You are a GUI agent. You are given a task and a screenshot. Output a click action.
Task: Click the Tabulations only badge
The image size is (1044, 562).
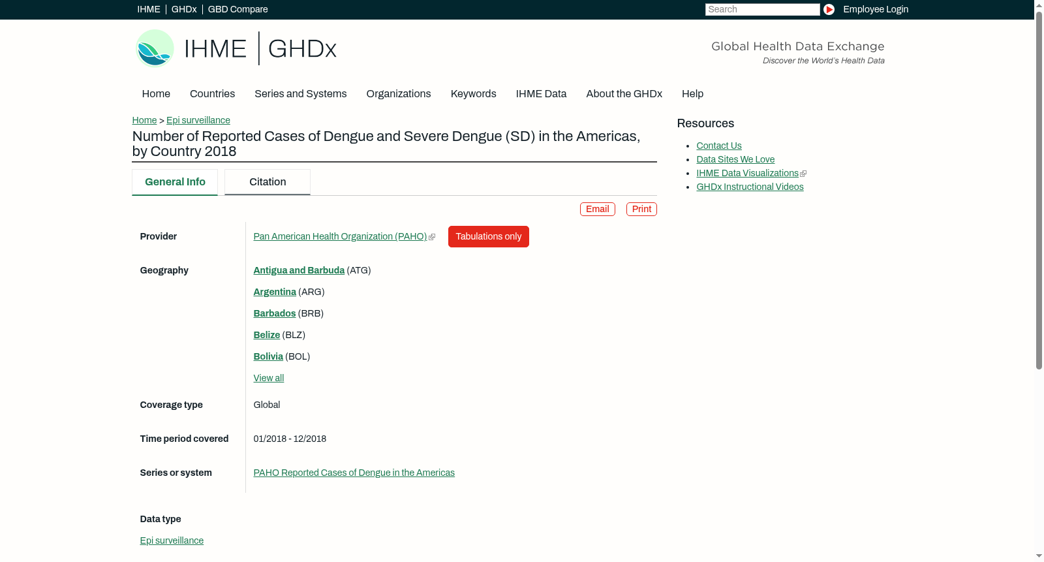pyautogui.click(x=489, y=236)
